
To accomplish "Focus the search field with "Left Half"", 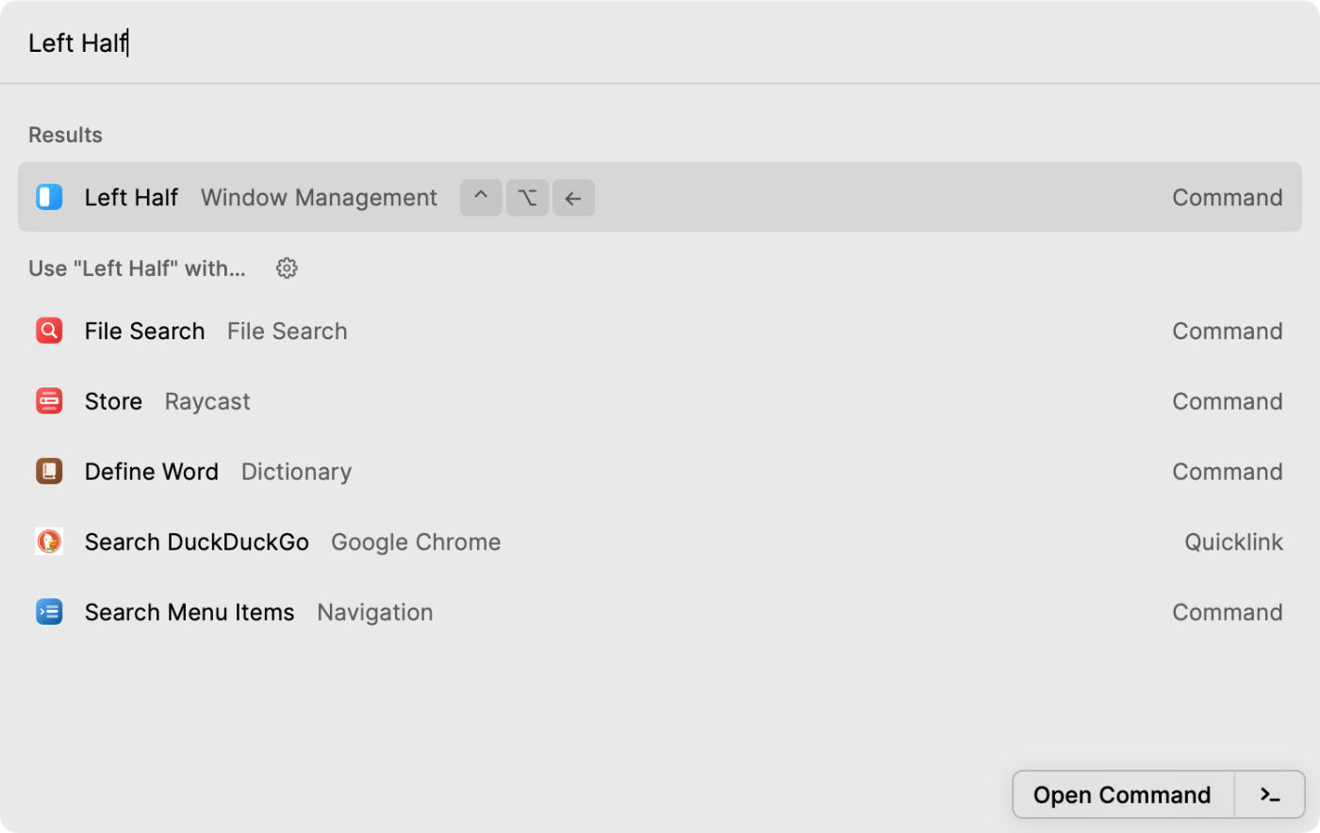I will 660,43.
